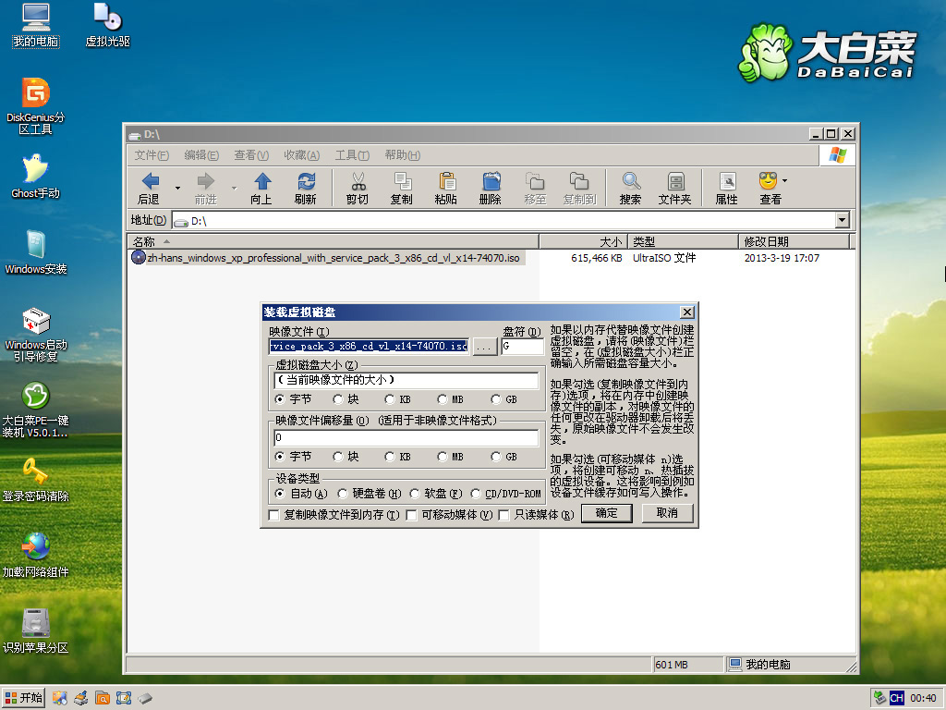Click the Search (搜索) toolbar icon
The width and height of the screenshot is (946, 710).
click(x=631, y=188)
